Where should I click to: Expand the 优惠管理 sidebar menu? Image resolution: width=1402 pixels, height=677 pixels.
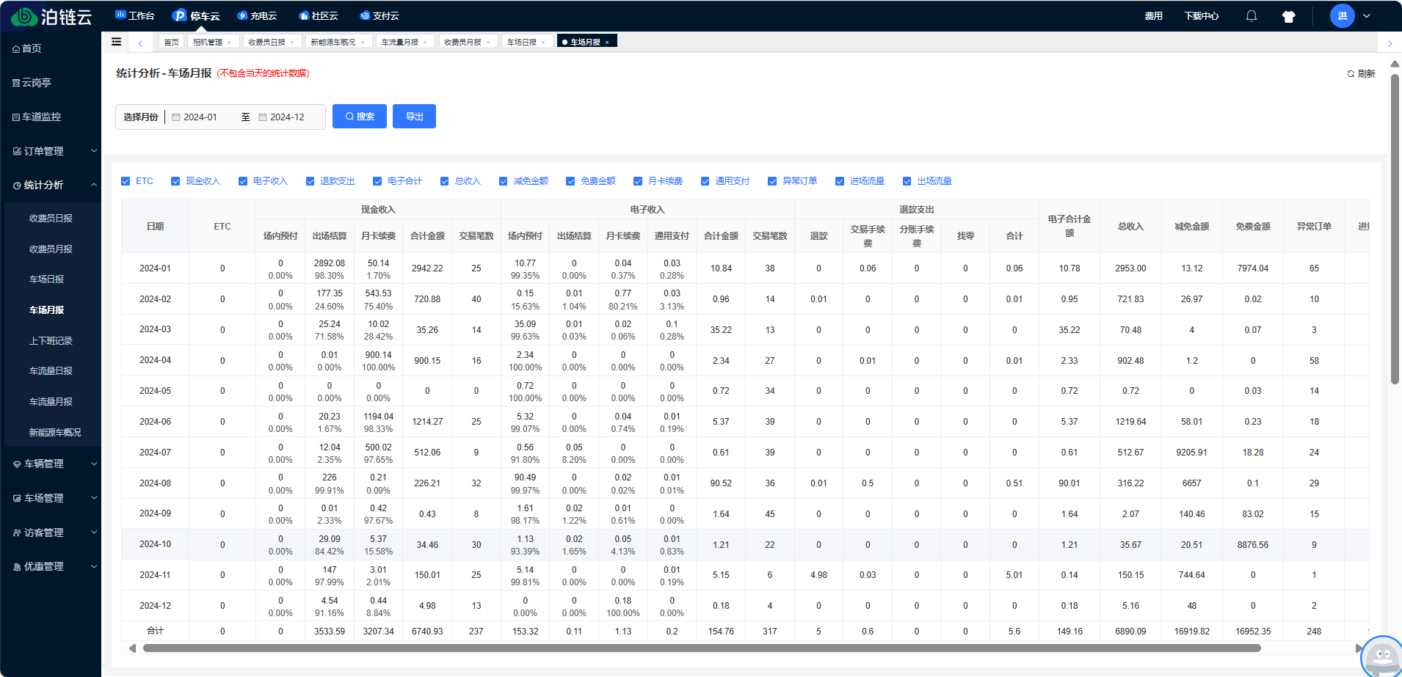pyautogui.click(x=51, y=566)
